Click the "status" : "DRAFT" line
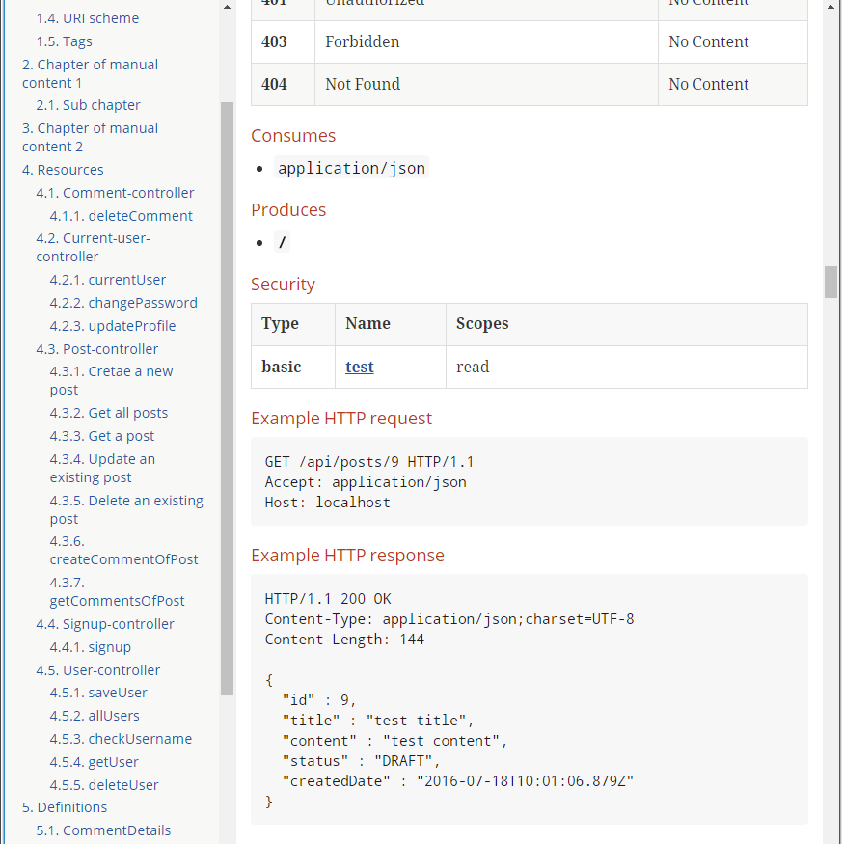Screen dimensions: 843x844 [361, 761]
